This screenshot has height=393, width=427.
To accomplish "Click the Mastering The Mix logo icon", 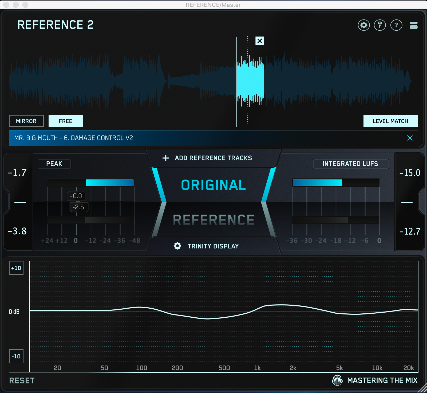I will (x=337, y=380).
